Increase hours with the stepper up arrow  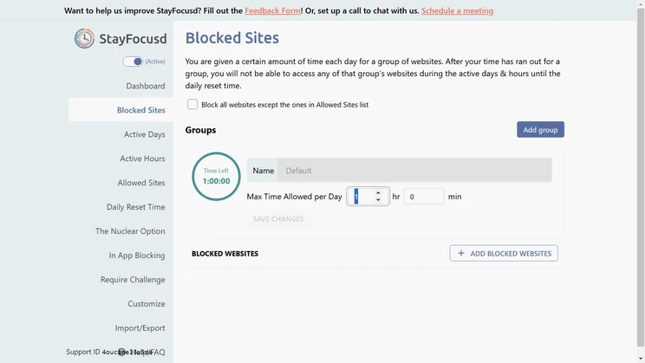click(x=378, y=193)
